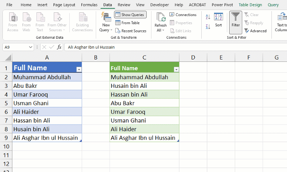The image size is (287, 172).
Task: Reapply the filter
Action: pos(254,23)
